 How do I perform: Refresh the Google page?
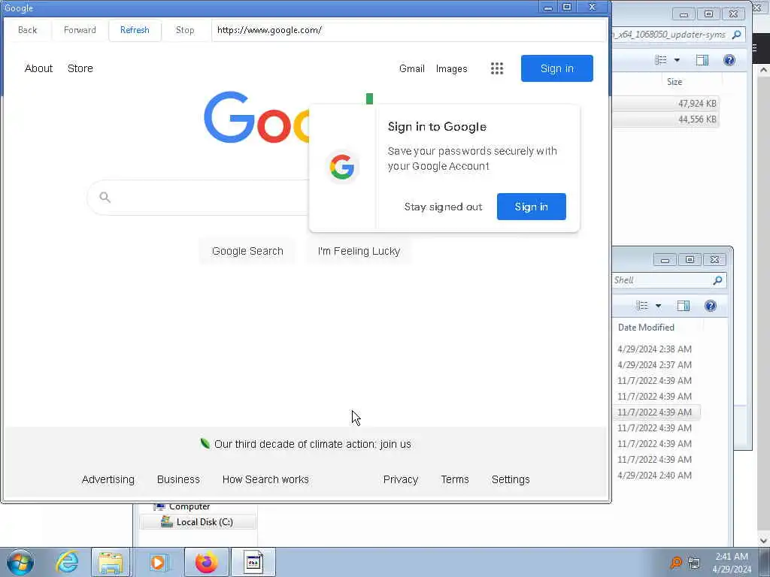pyautogui.click(x=135, y=30)
